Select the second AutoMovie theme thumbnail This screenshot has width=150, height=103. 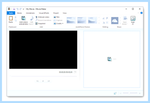coord(82,20)
